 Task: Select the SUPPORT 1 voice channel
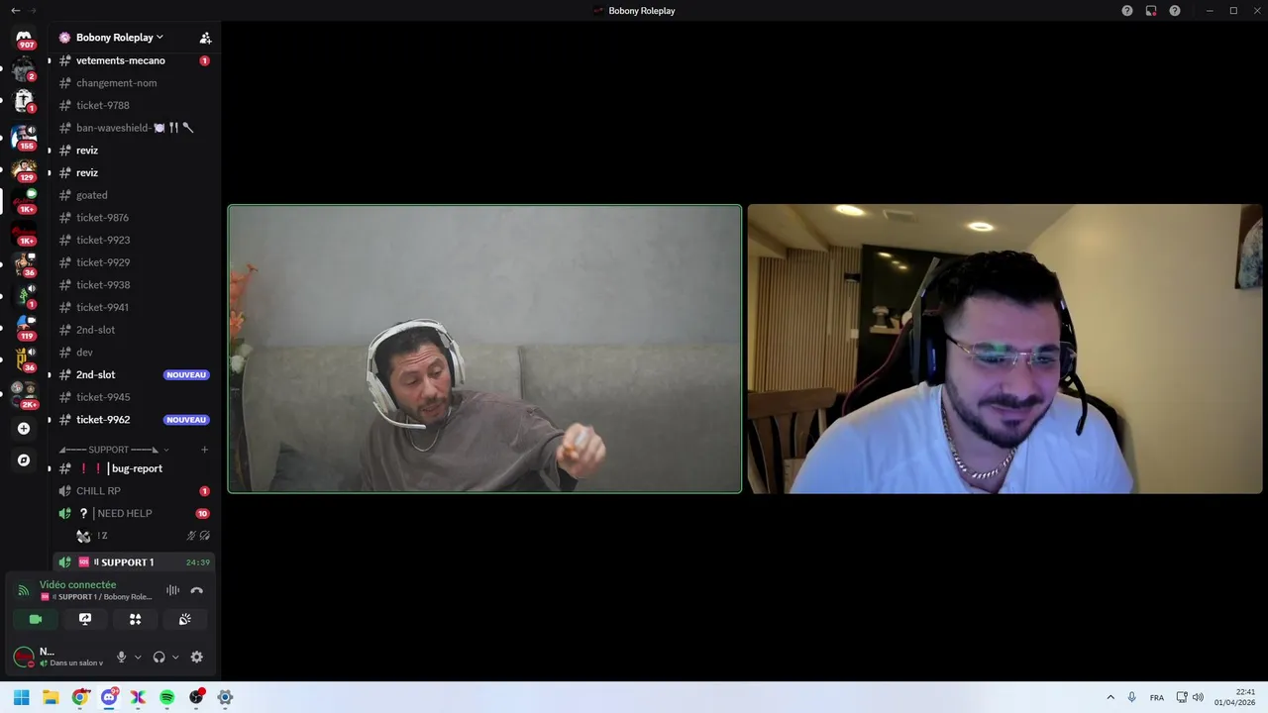coord(134,561)
